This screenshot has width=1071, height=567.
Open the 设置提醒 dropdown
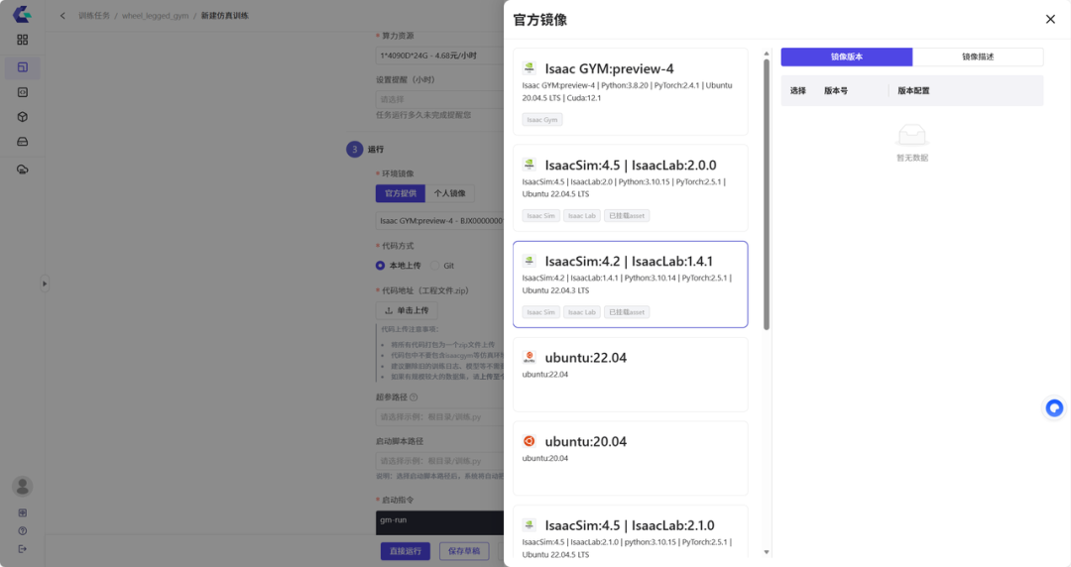pyautogui.click(x=440, y=99)
